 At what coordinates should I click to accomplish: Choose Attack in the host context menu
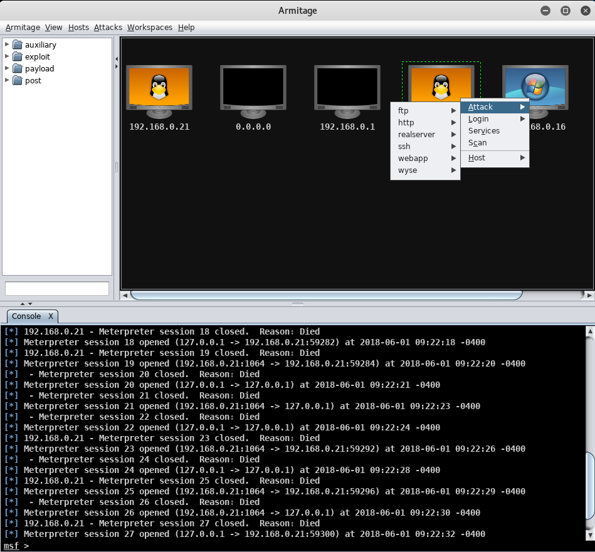[495, 107]
